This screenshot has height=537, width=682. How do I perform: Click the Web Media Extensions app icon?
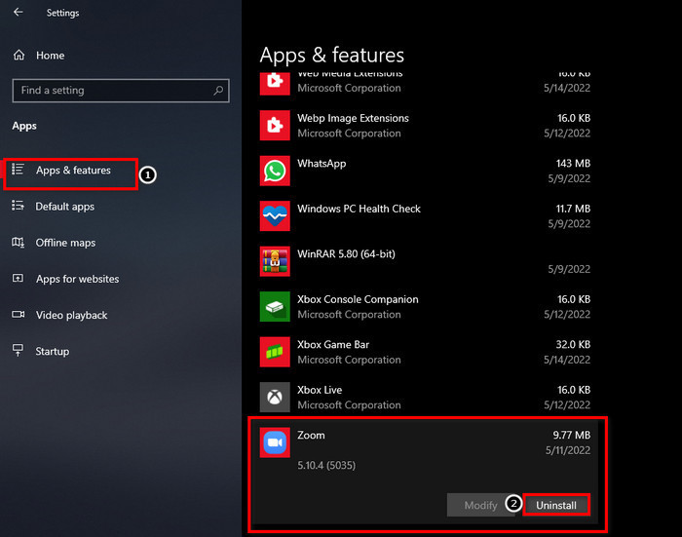point(275,83)
